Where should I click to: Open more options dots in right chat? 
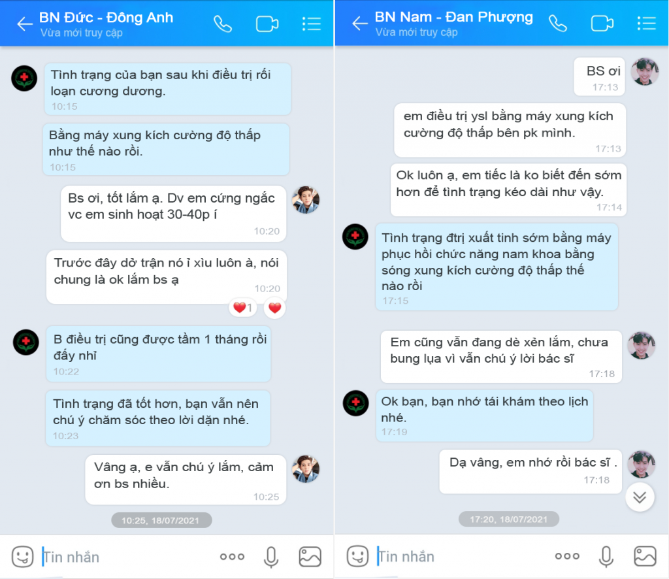pyautogui.click(x=567, y=556)
